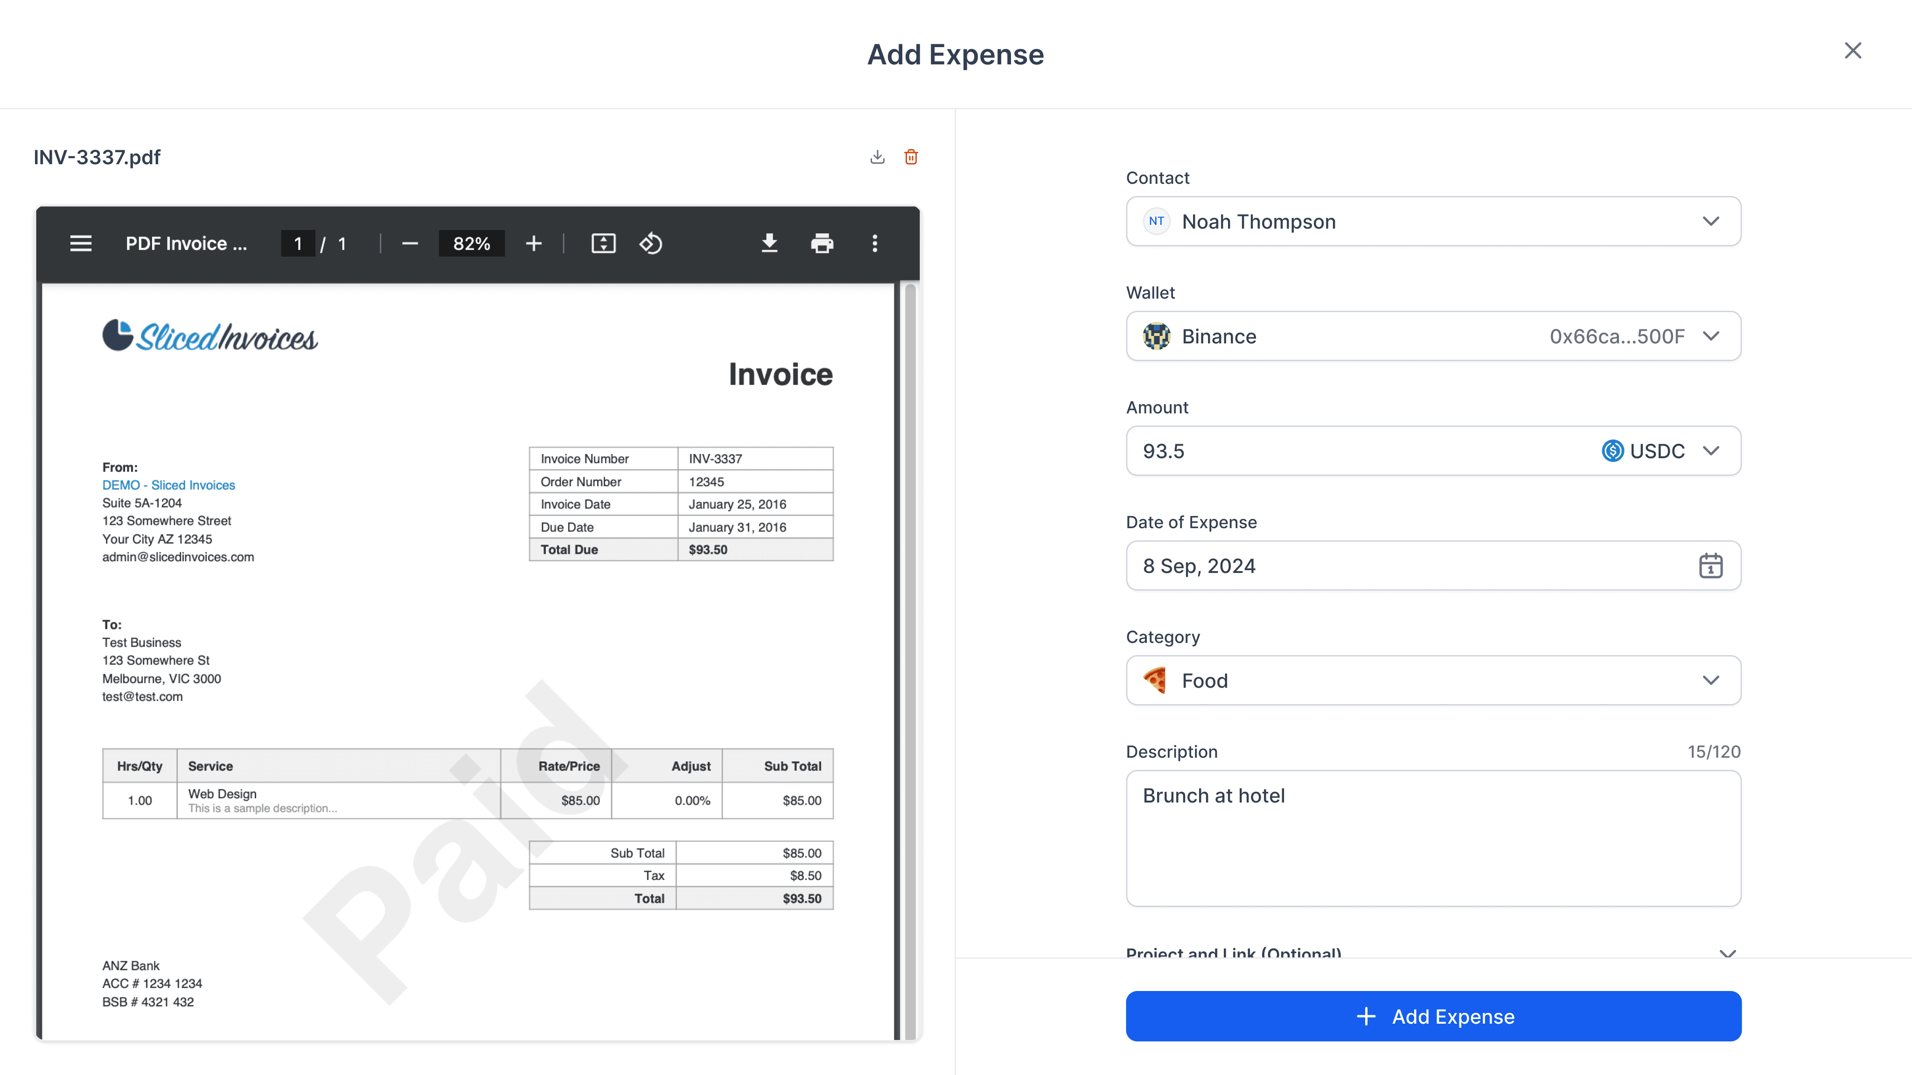The height and width of the screenshot is (1075, 1912).
Task: Download the PDF using the viewer toolbar icon
Action: pos(770,244)
